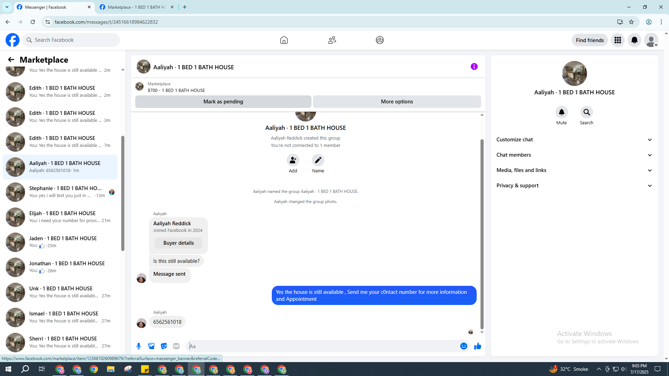Viewport: 669px width, 376px height.
Task: Open File Explorer from the taskbar
Action: (111, 369)
